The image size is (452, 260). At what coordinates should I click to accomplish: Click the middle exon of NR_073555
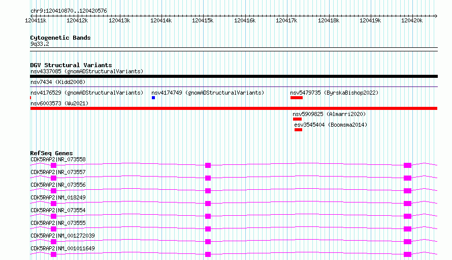208,229
